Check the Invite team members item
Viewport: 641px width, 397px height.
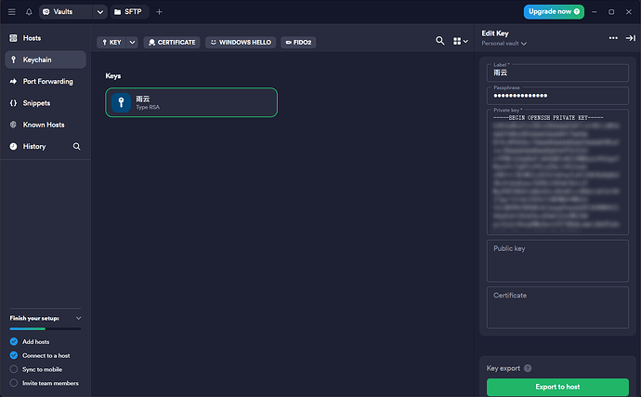click(x=14, y=383)
